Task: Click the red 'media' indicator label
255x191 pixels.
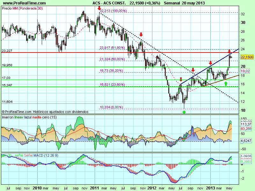Action: [37, 117]
